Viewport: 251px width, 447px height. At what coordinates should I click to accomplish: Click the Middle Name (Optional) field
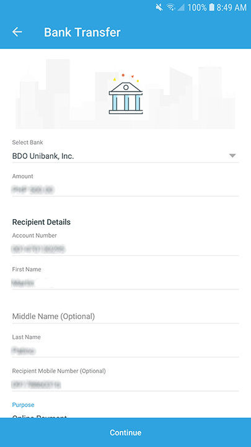(125, 317)
